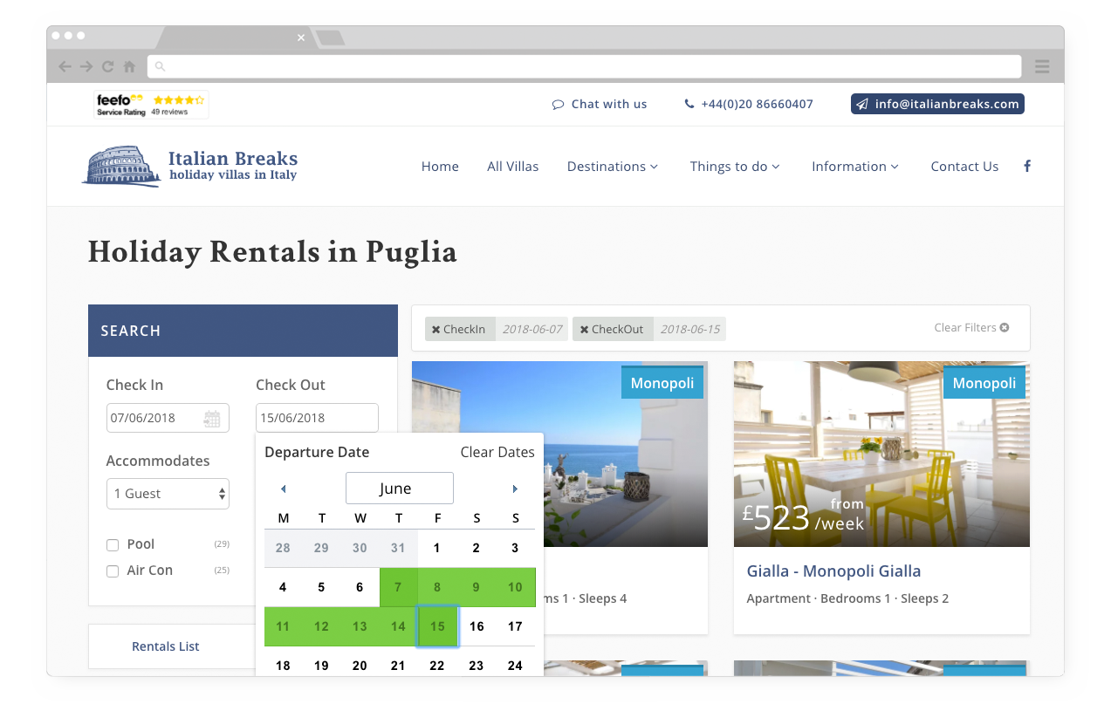Image resolution: width=1111 pixels, height=704 pixels.
Task: Go to previous month in date picker
Action: click(283, 489)
